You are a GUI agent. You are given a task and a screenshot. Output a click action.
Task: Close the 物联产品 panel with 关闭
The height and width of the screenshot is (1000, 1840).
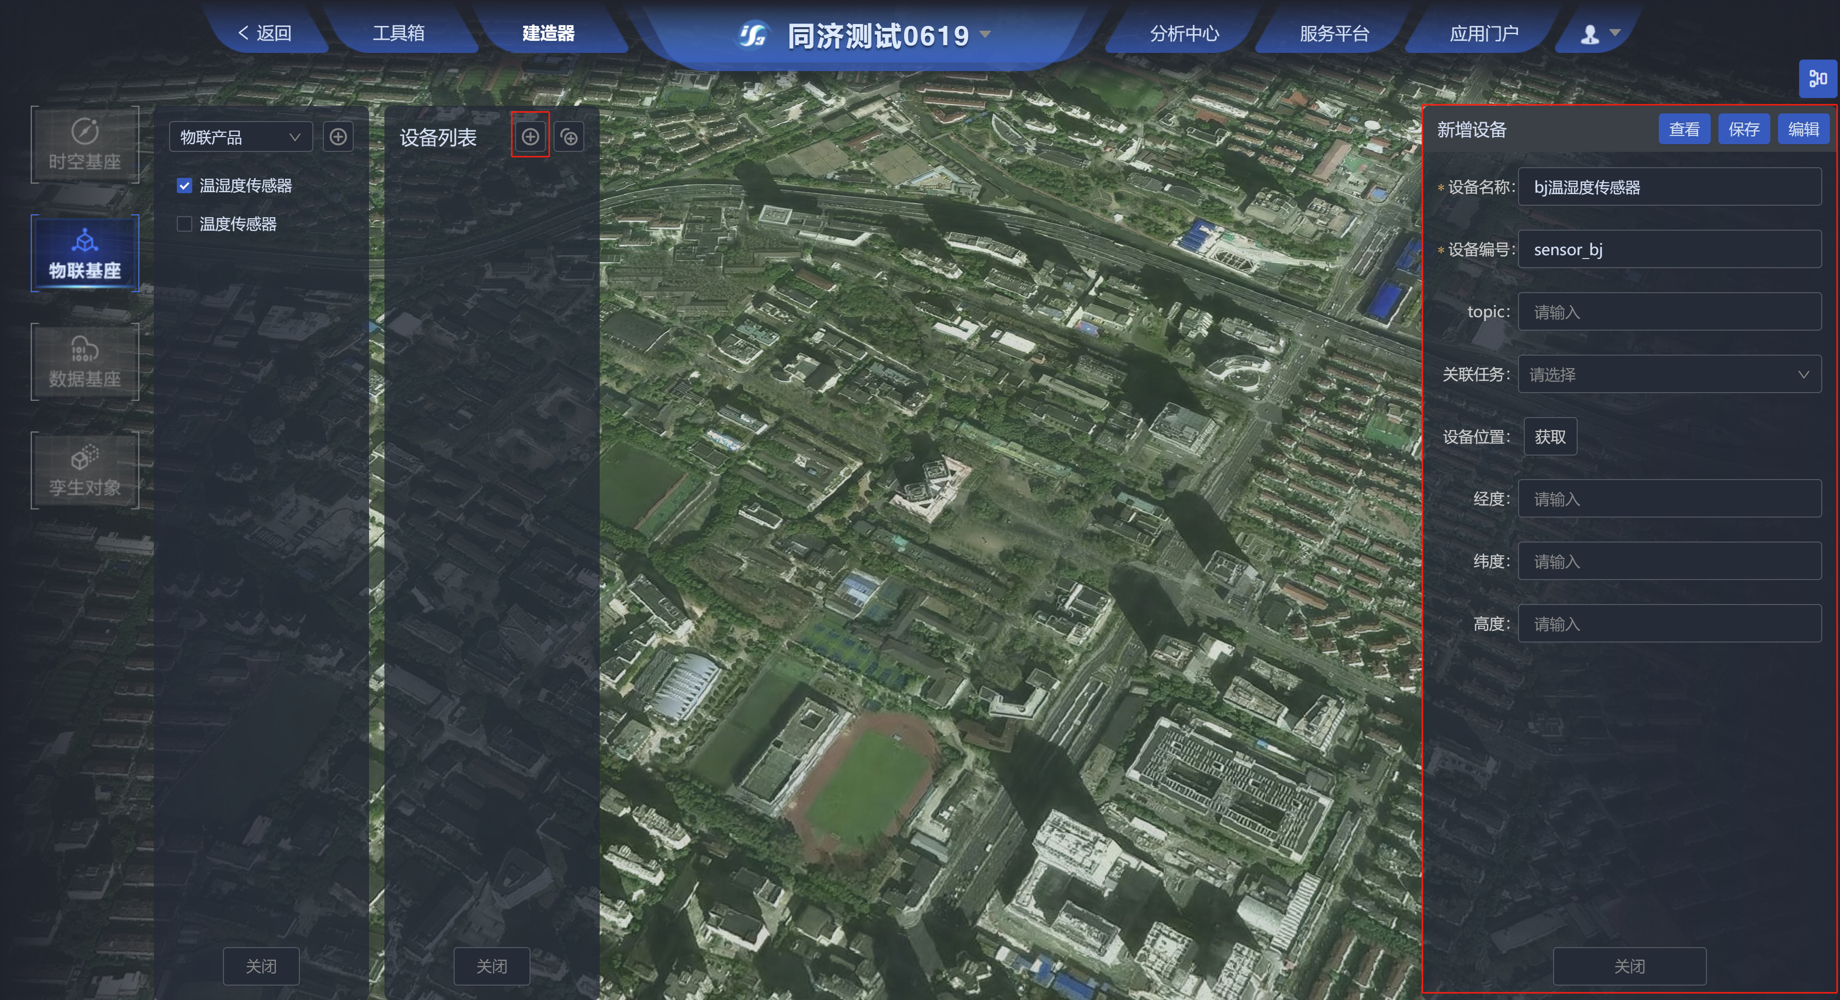coord(261,966)
